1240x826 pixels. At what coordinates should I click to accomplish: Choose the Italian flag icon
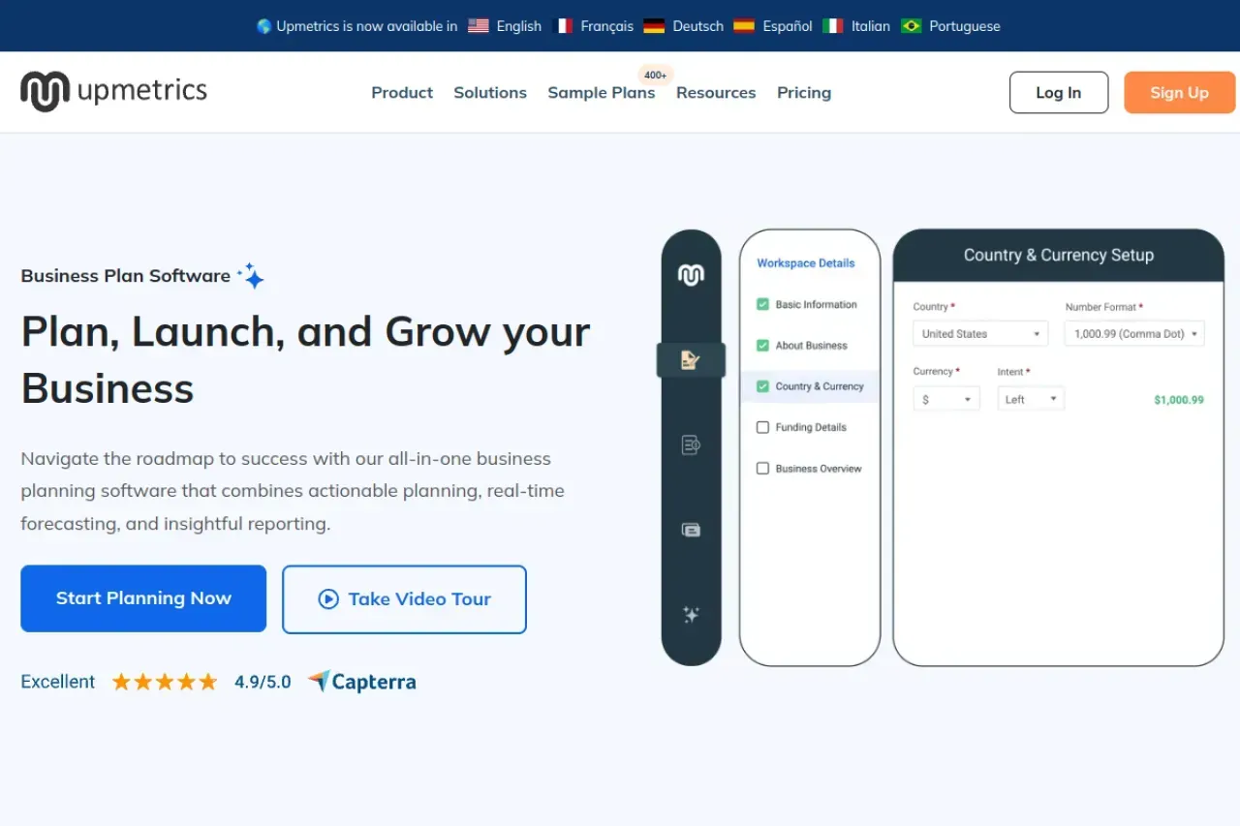833,26
